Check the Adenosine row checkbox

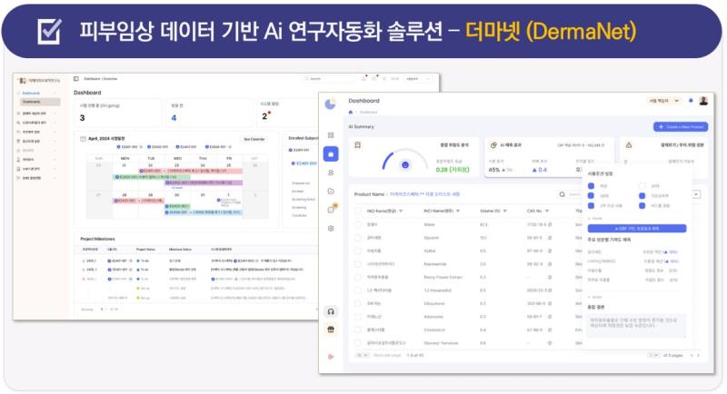(x=357, y=317)
